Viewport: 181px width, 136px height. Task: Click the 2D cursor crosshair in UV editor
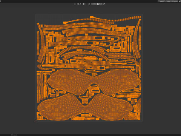36,121
